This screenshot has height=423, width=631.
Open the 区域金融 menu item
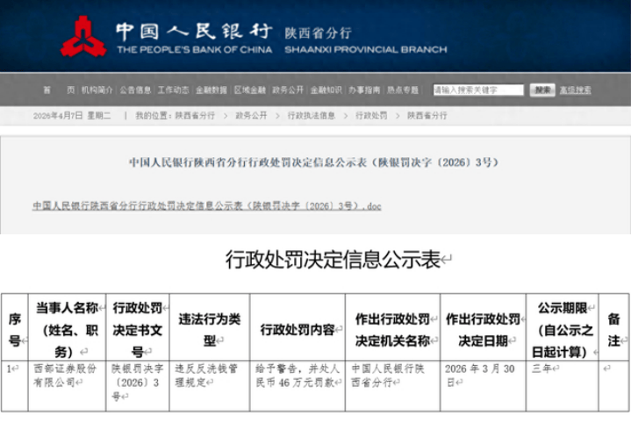coord(250,90)
